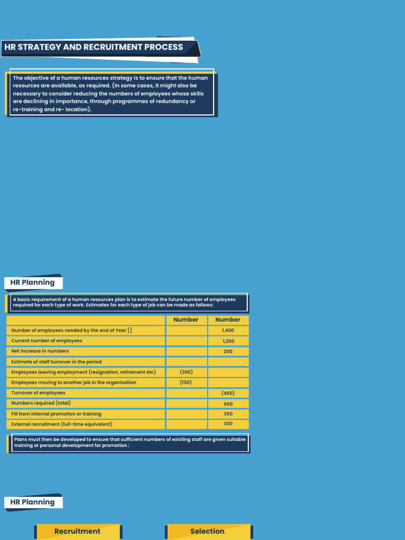
Task: Select the 350 internal promotion value
Action: (228, 413)
